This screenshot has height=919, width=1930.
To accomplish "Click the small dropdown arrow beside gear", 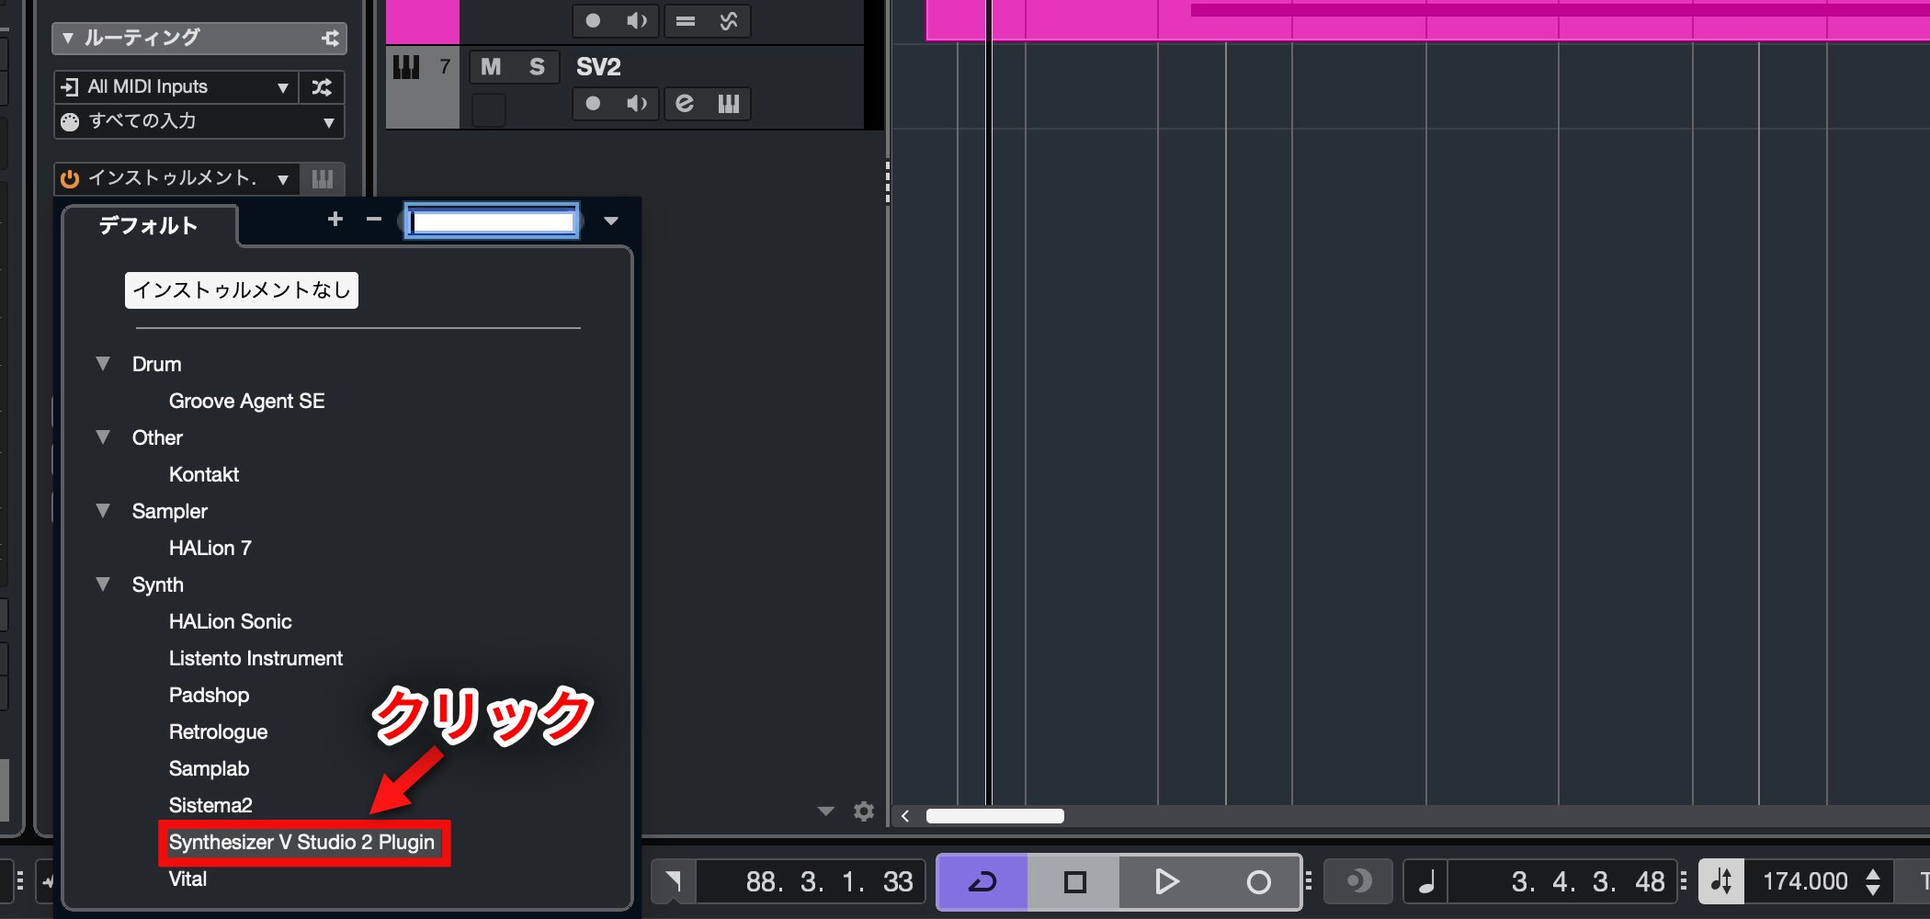I will pos(825,811).
